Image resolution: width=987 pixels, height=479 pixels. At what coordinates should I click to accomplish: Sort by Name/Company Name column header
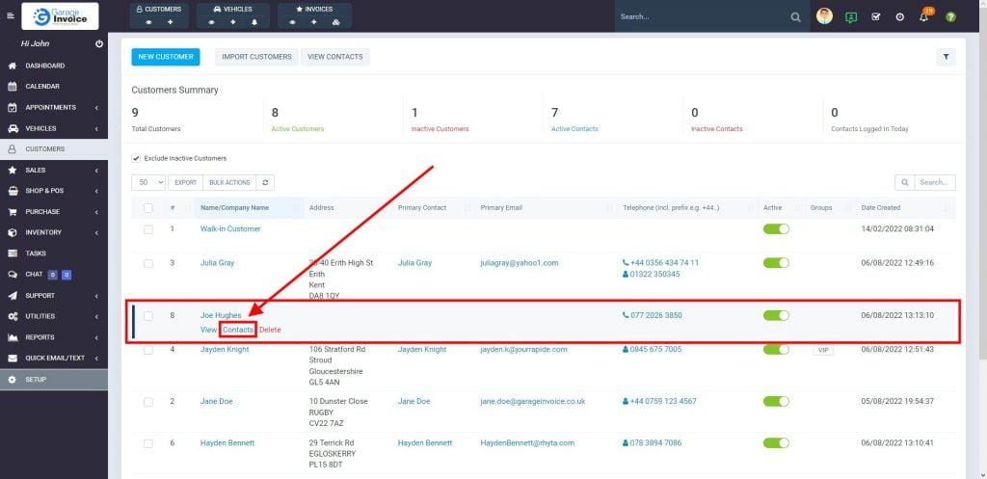[234, 207]
